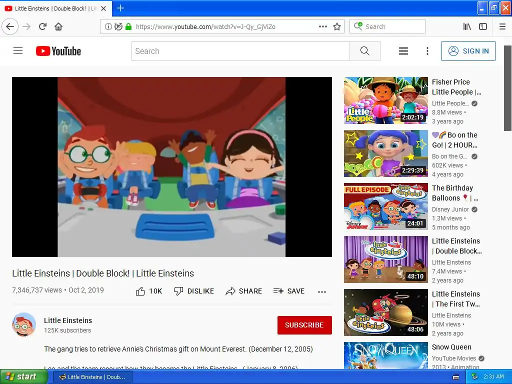Viewport: 512px width, 384px height.
Task: Click the keyboard icon in system tray
Action: point(456,377)
